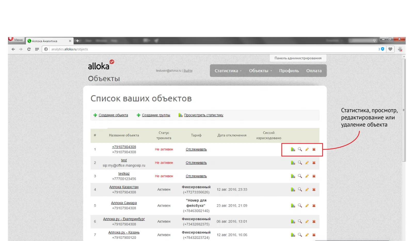Delete the Аллока Самара object

coord(314,205)
